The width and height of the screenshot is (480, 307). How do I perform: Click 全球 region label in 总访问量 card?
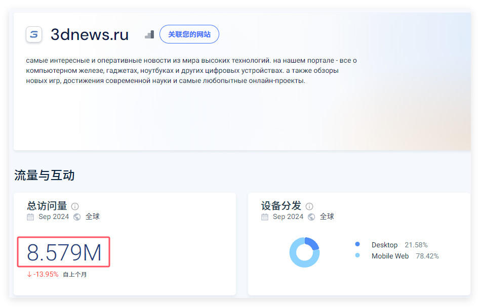pyautogui.click(x=93, y=216)
